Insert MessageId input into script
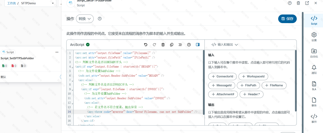323x133 pixels. (222, 85)
